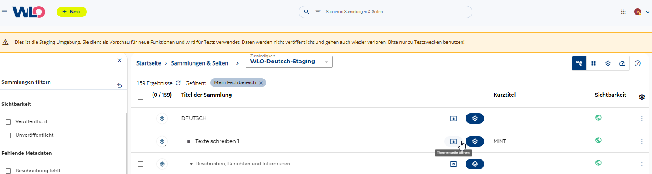Go to Startseite breadcrumb

pyautogui.click(x=149, y=63)
